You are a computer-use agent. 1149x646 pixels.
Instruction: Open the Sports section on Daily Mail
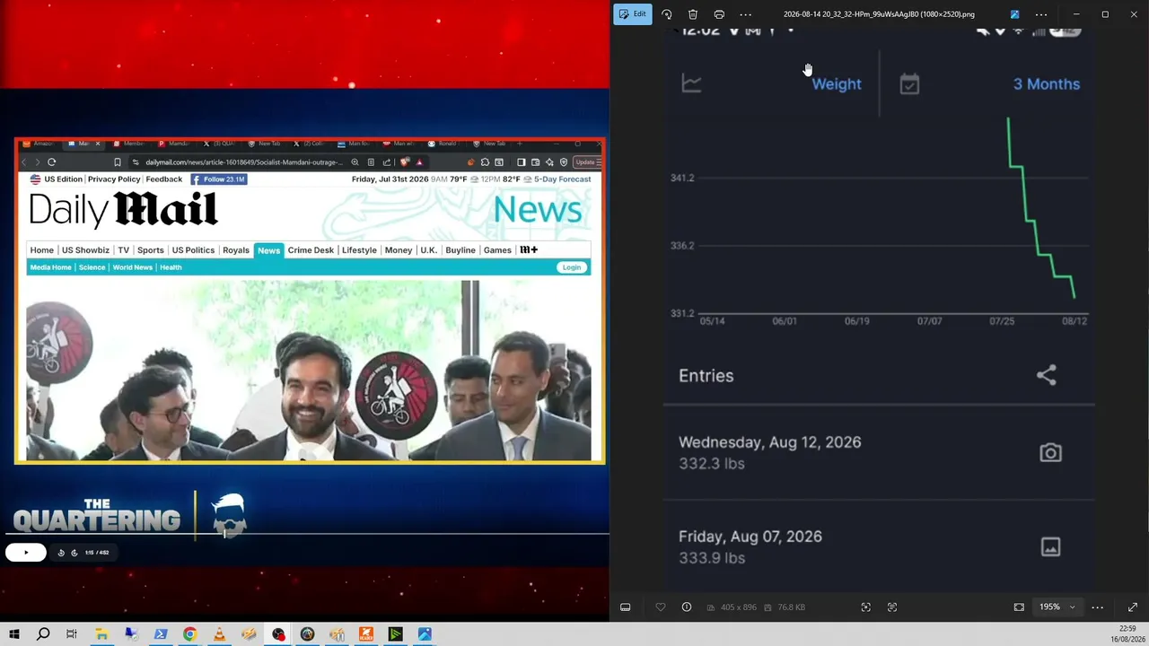pyautogui.click(x=151, y=250)
